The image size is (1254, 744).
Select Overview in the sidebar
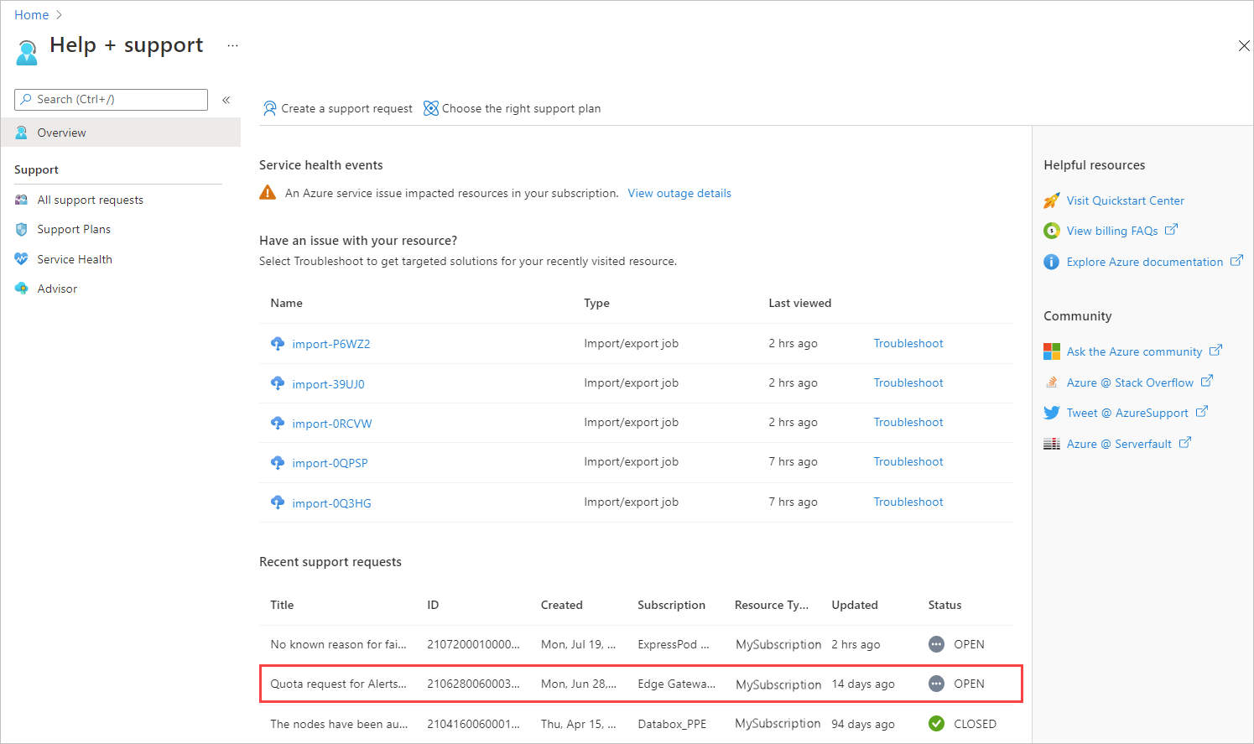[64, 132]
